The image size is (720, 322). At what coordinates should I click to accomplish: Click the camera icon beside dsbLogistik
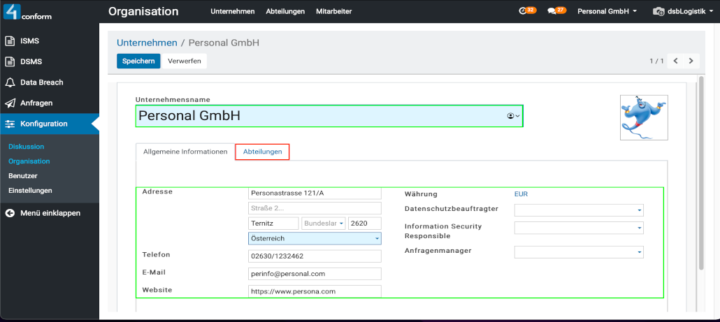pyautogui.click(x=658, y=12)
